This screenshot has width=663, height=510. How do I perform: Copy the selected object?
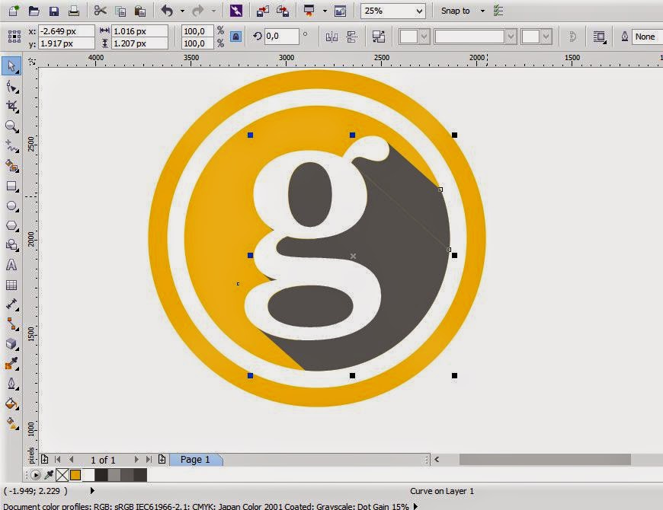[x=120, y=11]
